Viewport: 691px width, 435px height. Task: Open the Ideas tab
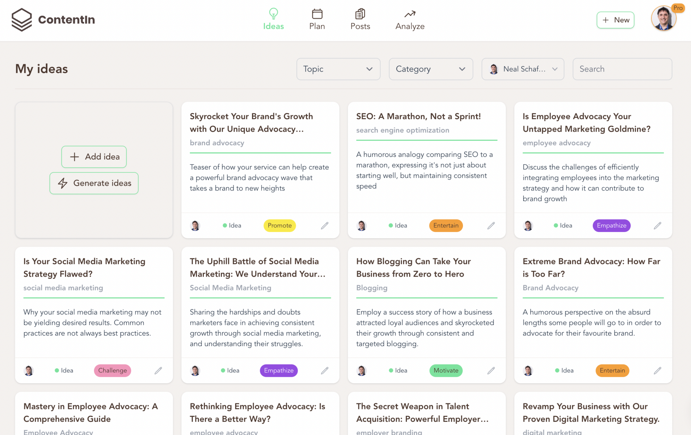[x=273, y=19]
